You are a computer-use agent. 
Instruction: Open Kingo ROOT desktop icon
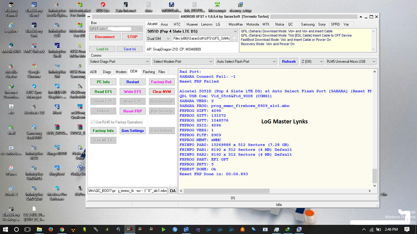57,150
